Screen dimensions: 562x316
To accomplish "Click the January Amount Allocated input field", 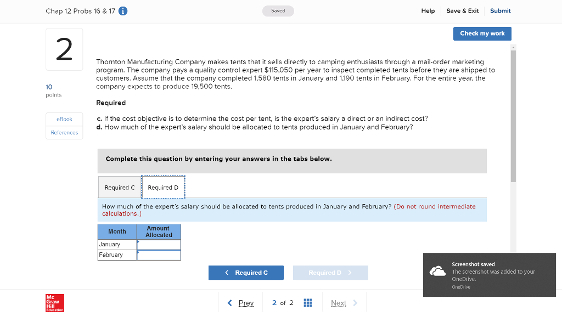I will click(x=159, y=244).
